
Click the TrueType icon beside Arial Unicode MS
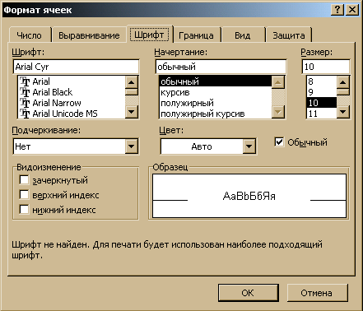coord(25,114)
